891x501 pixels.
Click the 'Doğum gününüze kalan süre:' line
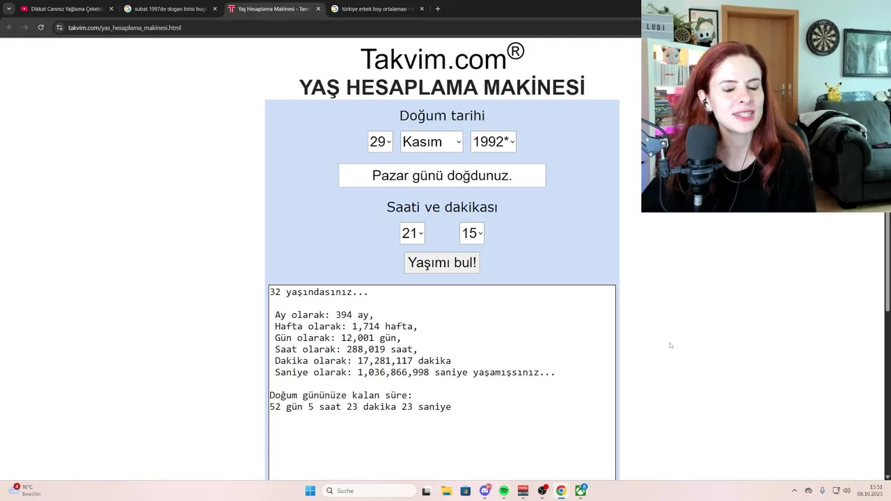341,395
